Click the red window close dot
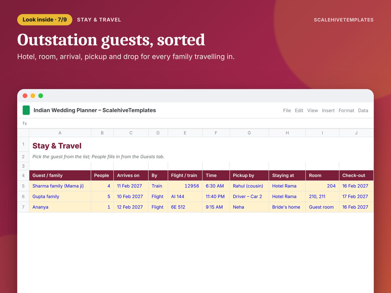 point(25,96)
